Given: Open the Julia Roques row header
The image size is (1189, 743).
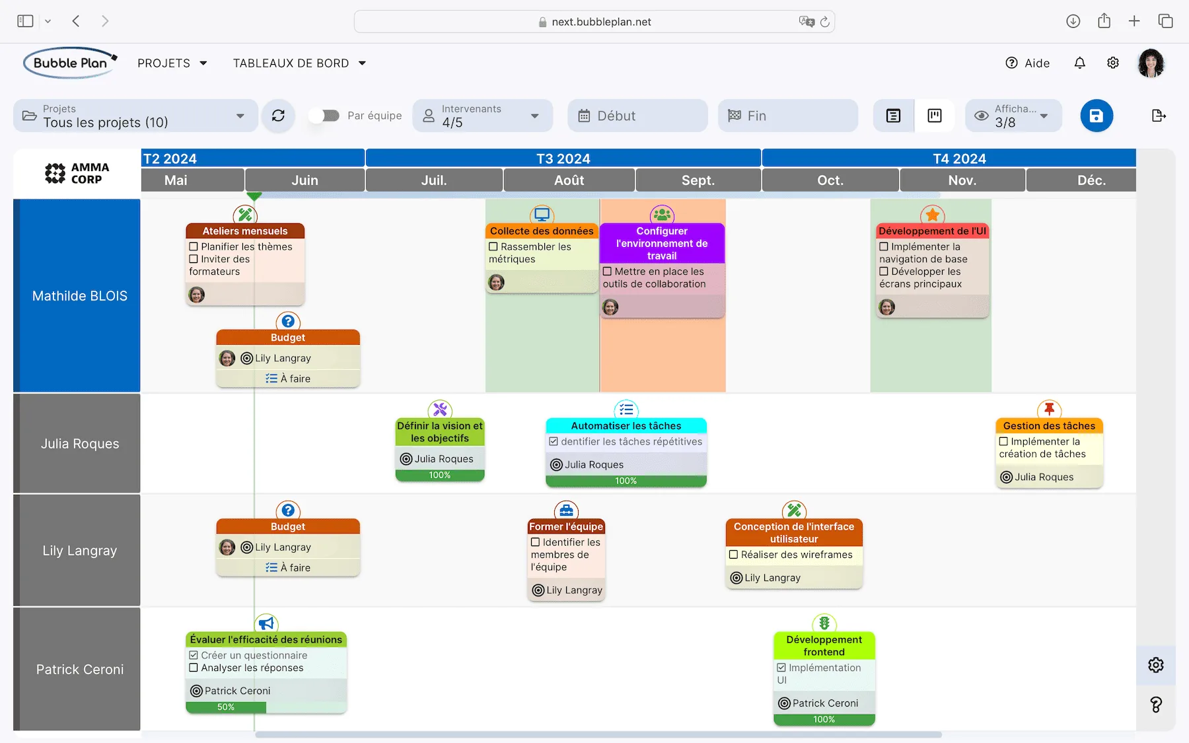Looking at the screenshot, I should pyautogui.click(x=77, y=444).
